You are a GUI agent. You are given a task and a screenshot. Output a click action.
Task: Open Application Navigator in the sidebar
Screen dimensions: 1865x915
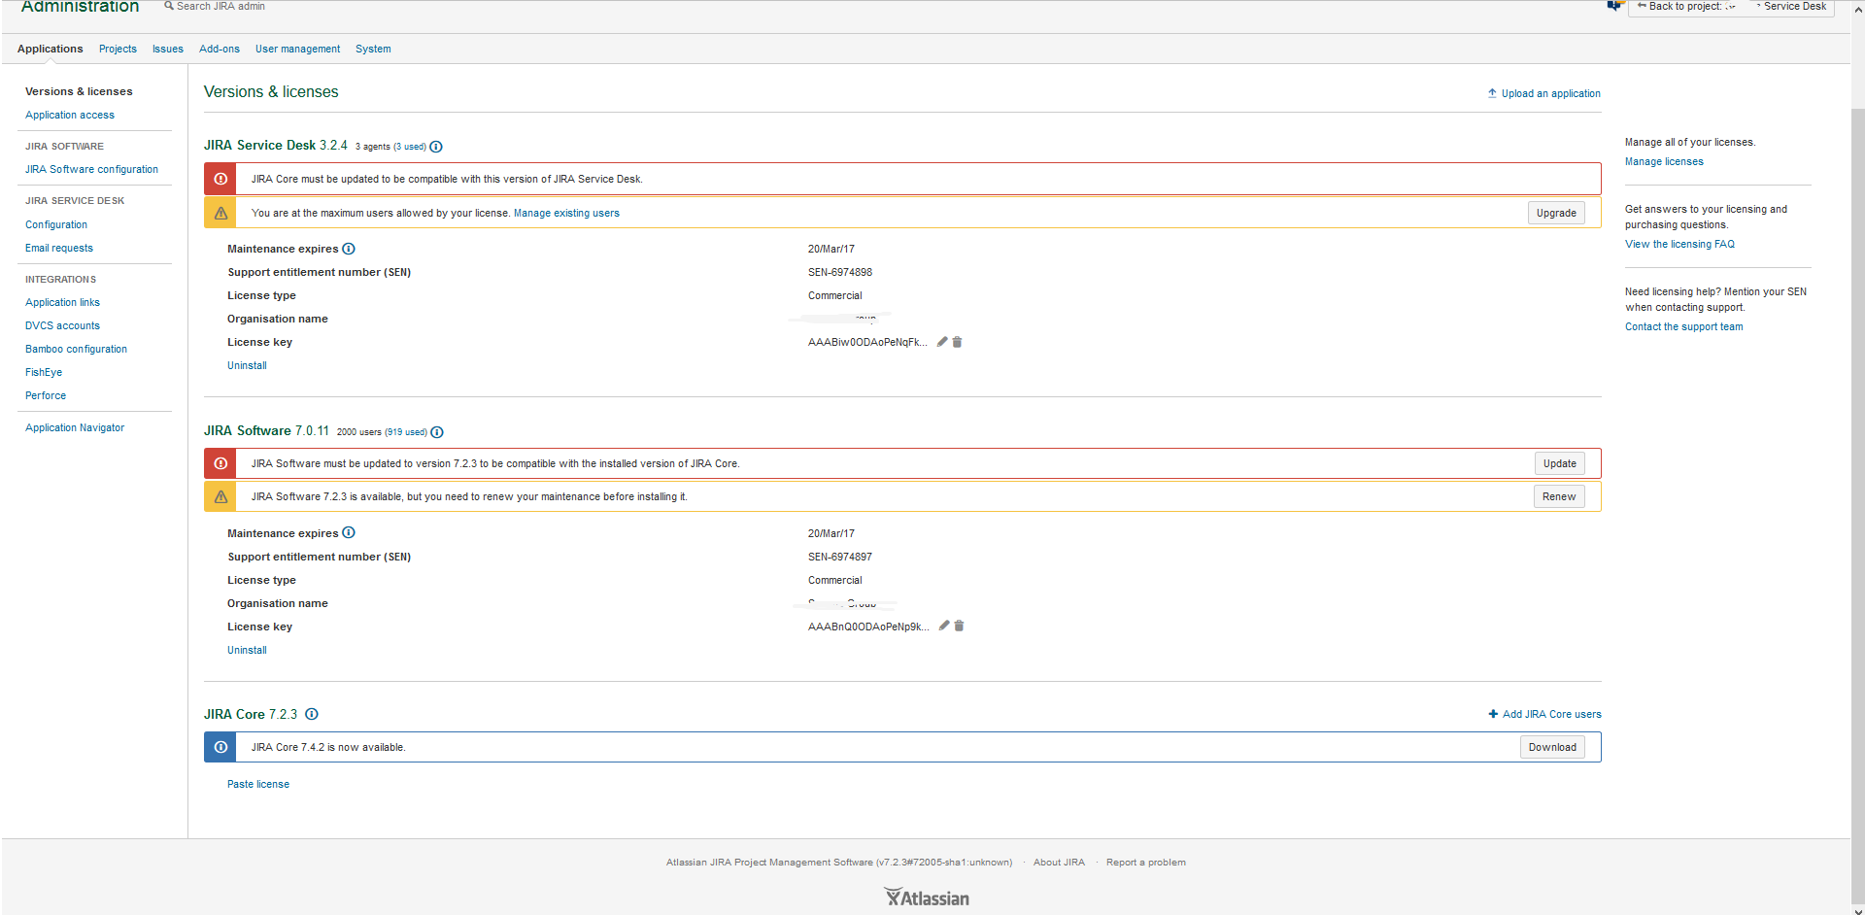click(75, 427)
